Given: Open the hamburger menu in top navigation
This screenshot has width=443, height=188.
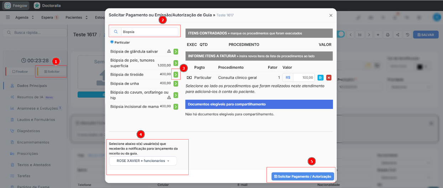Looking at the screenshot, I should coord(8,17).
